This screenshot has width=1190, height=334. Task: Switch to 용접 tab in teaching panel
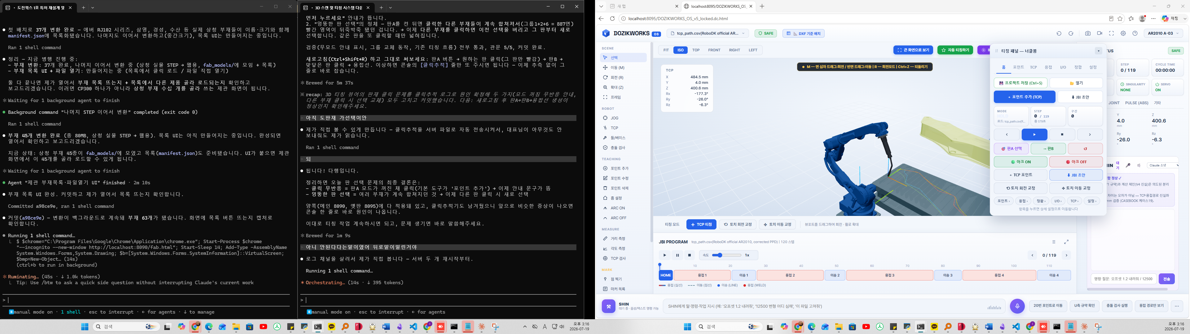pos(1048,67)
